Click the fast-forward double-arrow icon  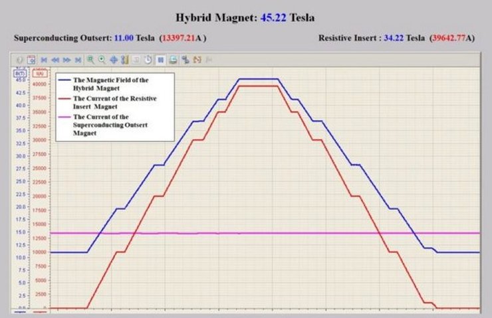[x=67, y=60]
